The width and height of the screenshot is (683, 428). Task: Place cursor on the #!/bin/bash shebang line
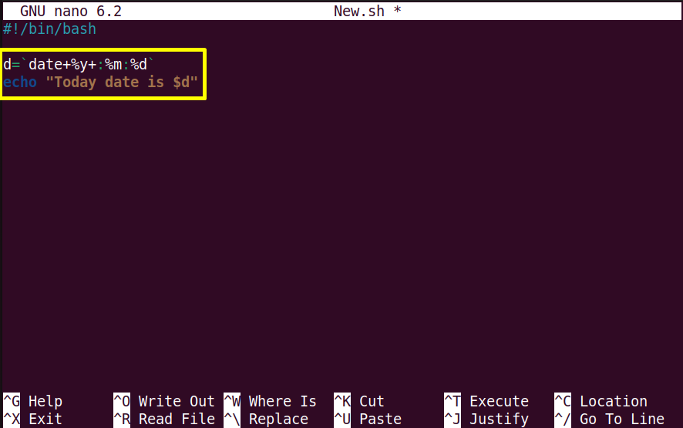pos(49,29)
